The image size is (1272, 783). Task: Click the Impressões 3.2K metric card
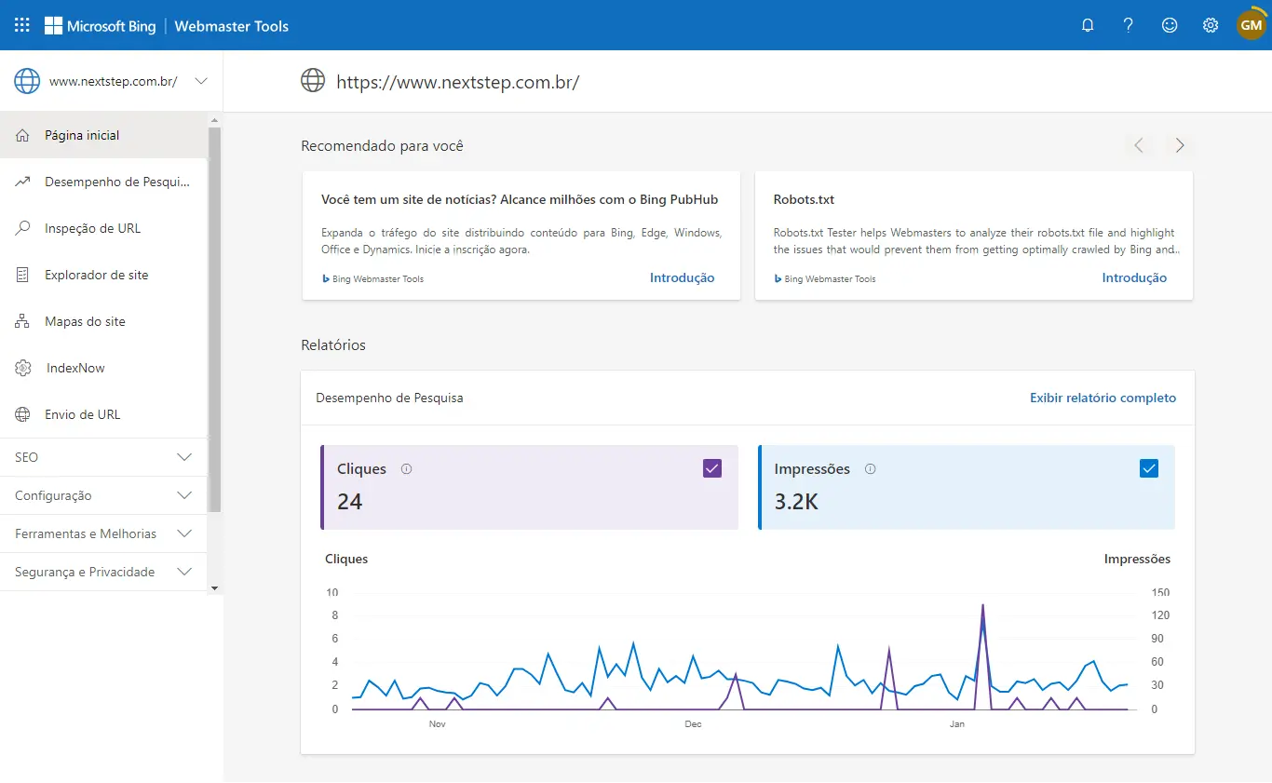967,487
